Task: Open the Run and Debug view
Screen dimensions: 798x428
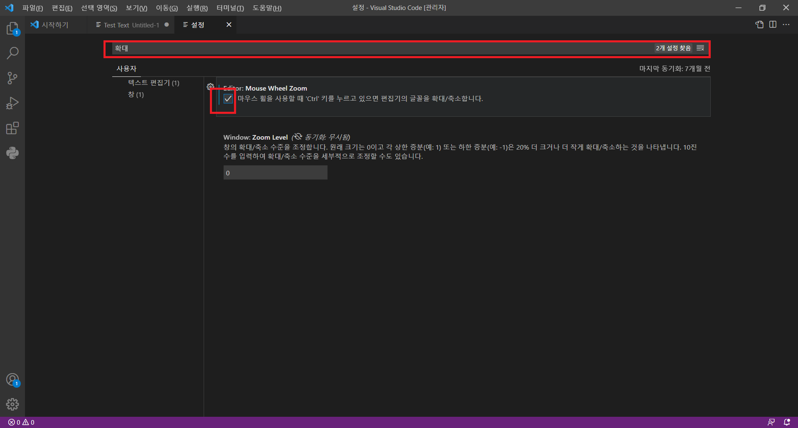Action: 12,103
